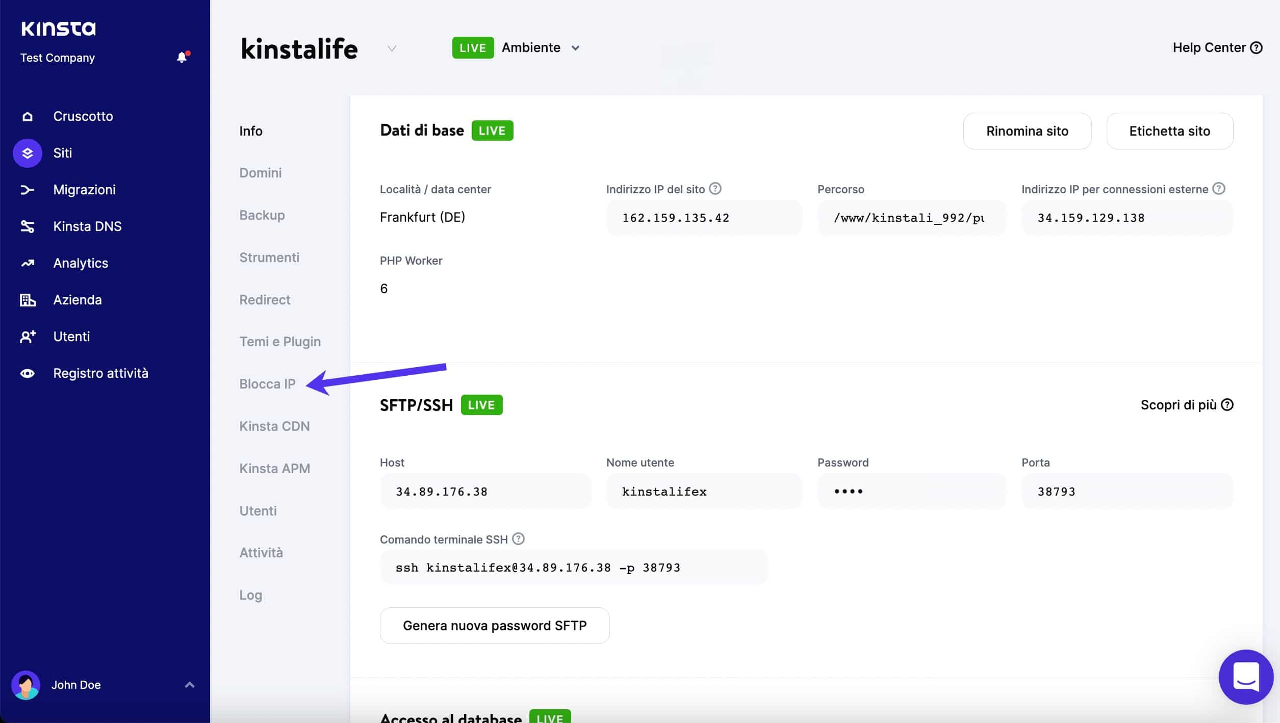Click the Rinomina sito button
This screenshot has width=1280, height=723.
click(1027, 131)
